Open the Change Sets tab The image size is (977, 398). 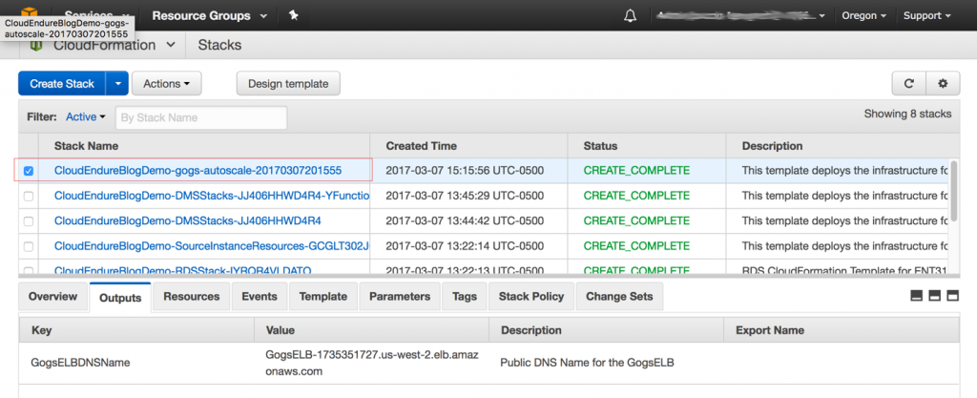point(619,297)
